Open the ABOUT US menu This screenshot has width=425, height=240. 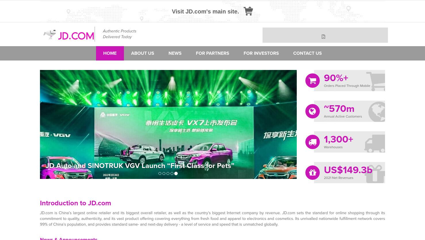pyautogui.click(x=143, y=53)
